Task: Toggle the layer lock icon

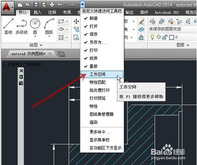Action: coord(165,37)
